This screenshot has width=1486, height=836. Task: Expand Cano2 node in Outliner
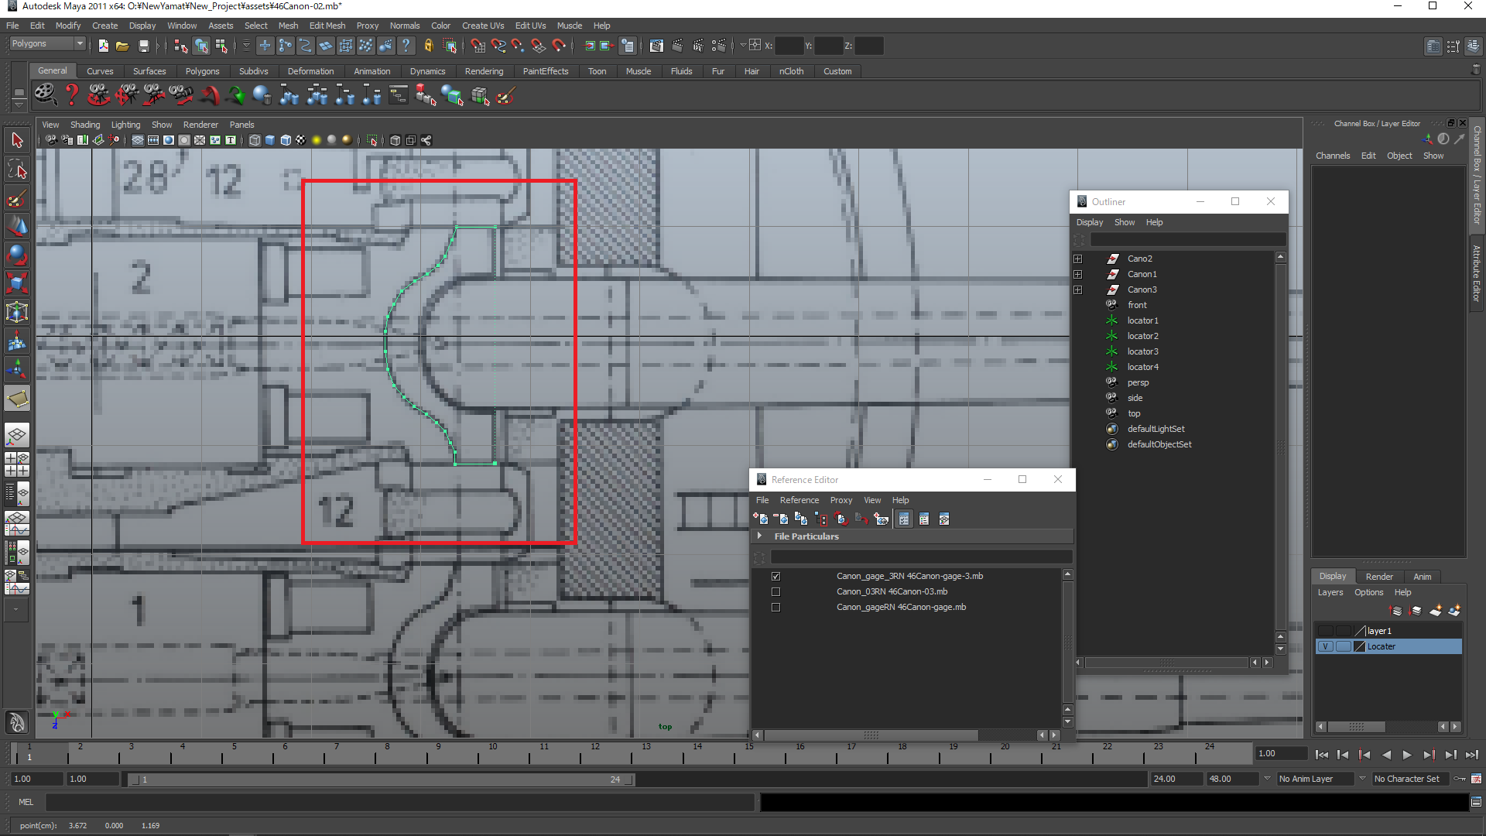click(1077, 259)
